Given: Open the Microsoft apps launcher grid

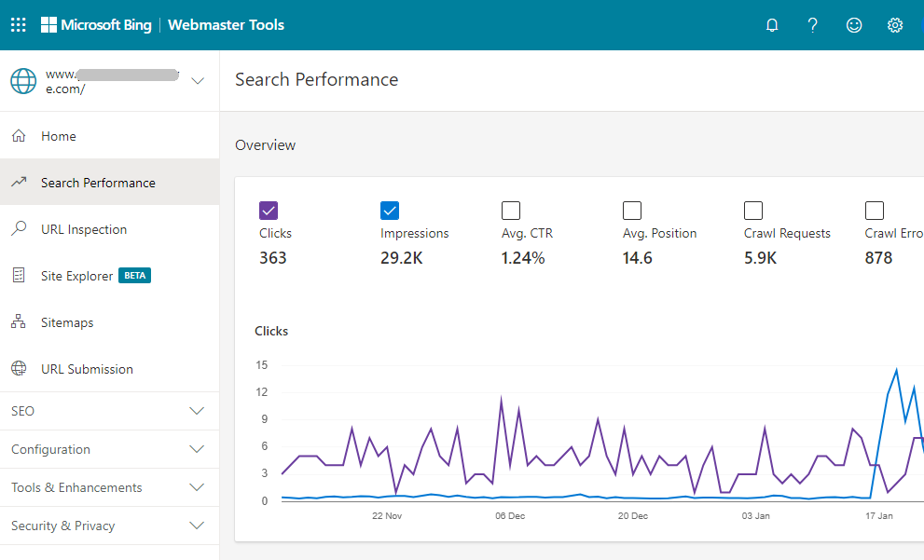Looking at the screenshot, I should point(18,24).
